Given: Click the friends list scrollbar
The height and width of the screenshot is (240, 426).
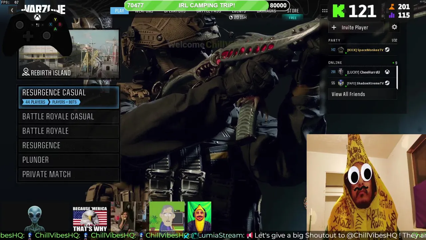Looking at the screenshot, I should click(397, 78).
